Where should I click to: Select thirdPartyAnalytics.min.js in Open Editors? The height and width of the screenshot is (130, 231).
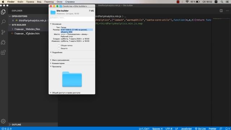coord(32,21)
